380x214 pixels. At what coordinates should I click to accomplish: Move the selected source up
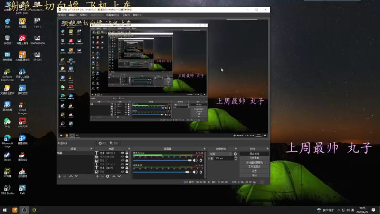click(x=114, y=176)
